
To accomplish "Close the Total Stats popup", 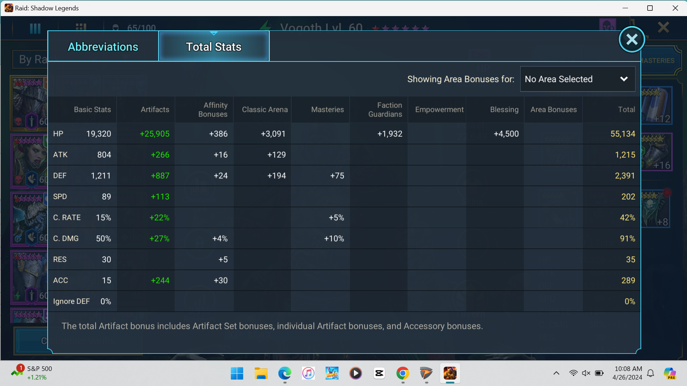I will (x=632, y=39).
